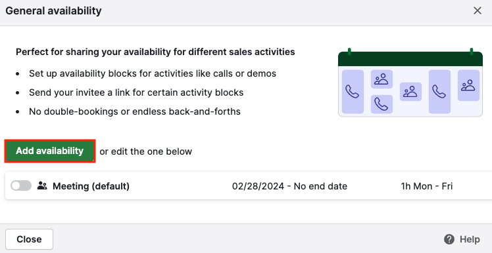Select the 02/28/2024 - No end date text
The width and height of the screenshot is (492, 253).
point(289,186)
